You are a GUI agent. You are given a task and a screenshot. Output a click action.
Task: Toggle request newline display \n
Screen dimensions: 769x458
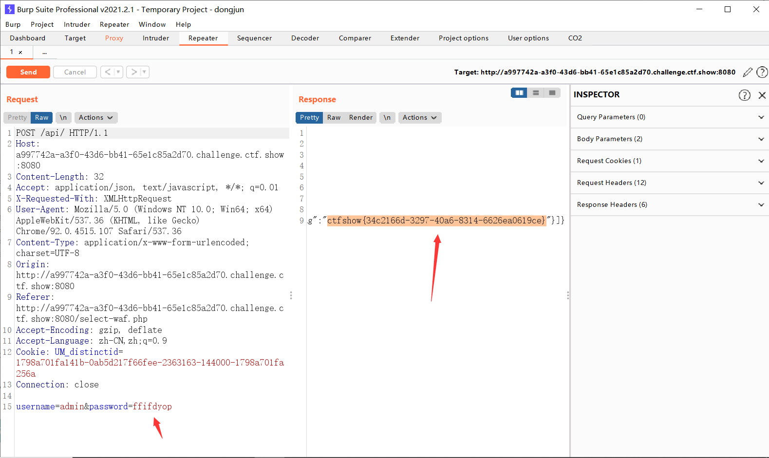click(63, 117)
